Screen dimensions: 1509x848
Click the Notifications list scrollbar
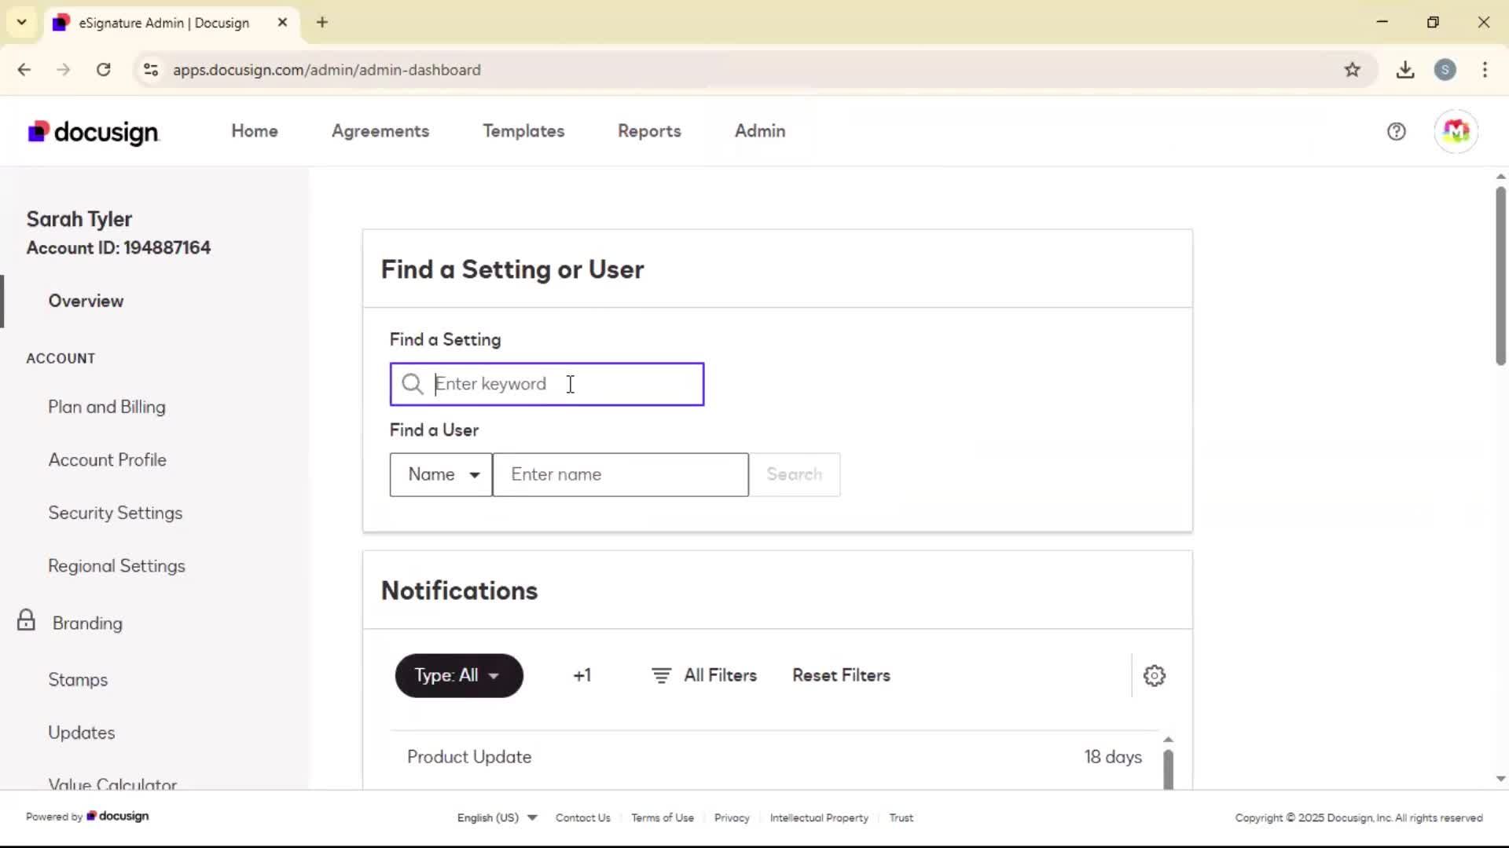point(1168,769)
